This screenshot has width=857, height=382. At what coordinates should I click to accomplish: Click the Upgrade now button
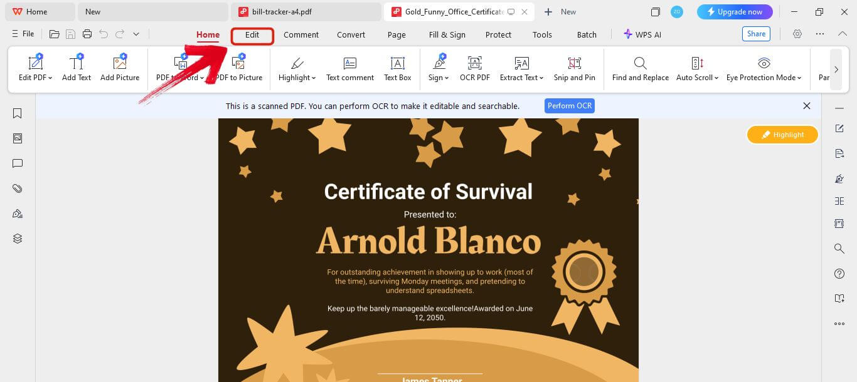735,12
